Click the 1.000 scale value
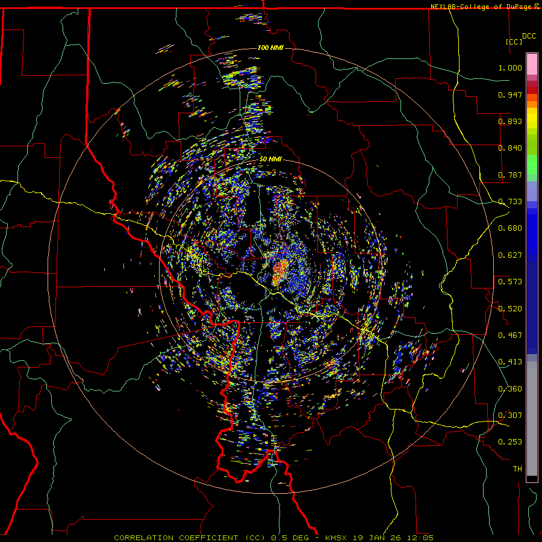 pyautogui.click(x=510, y=67)
